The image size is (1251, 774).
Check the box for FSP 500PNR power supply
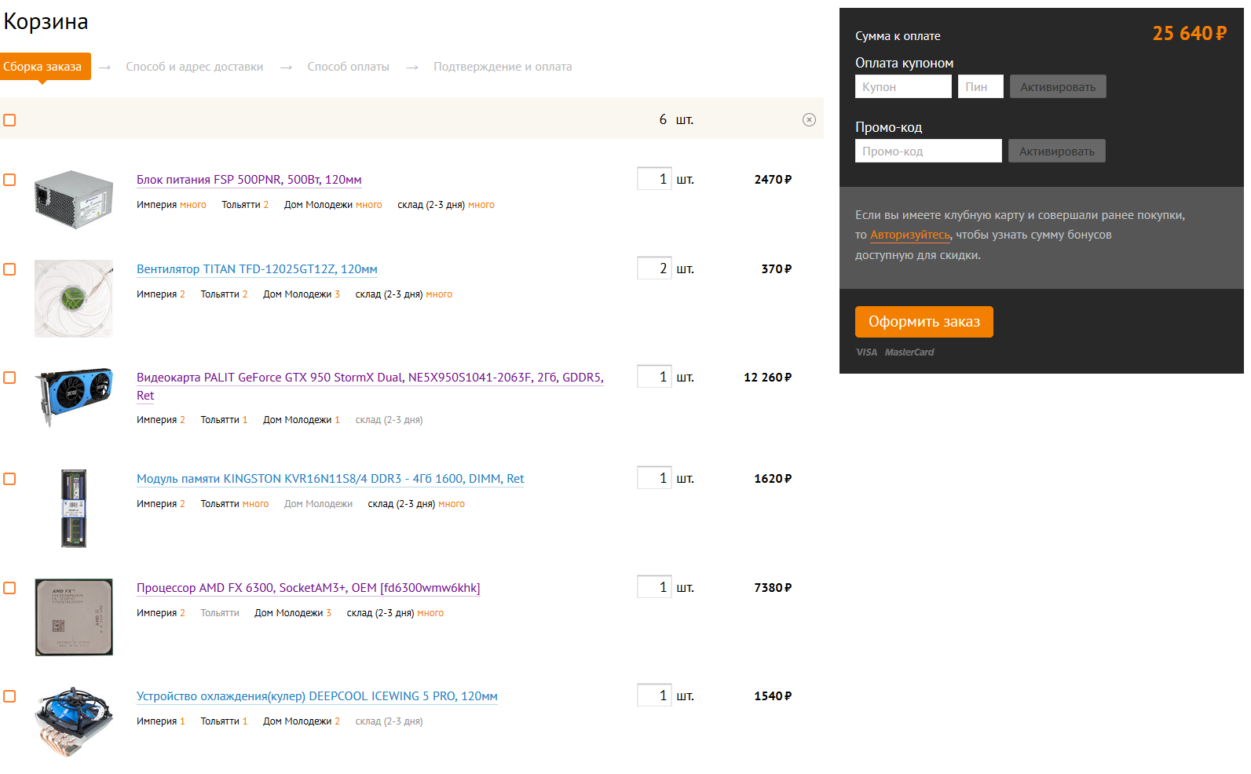(x=9, y=180)
